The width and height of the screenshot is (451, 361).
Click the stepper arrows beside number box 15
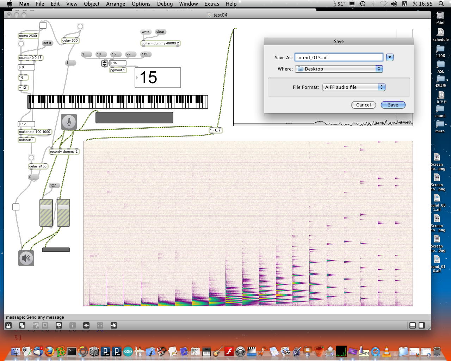[105, 63]
